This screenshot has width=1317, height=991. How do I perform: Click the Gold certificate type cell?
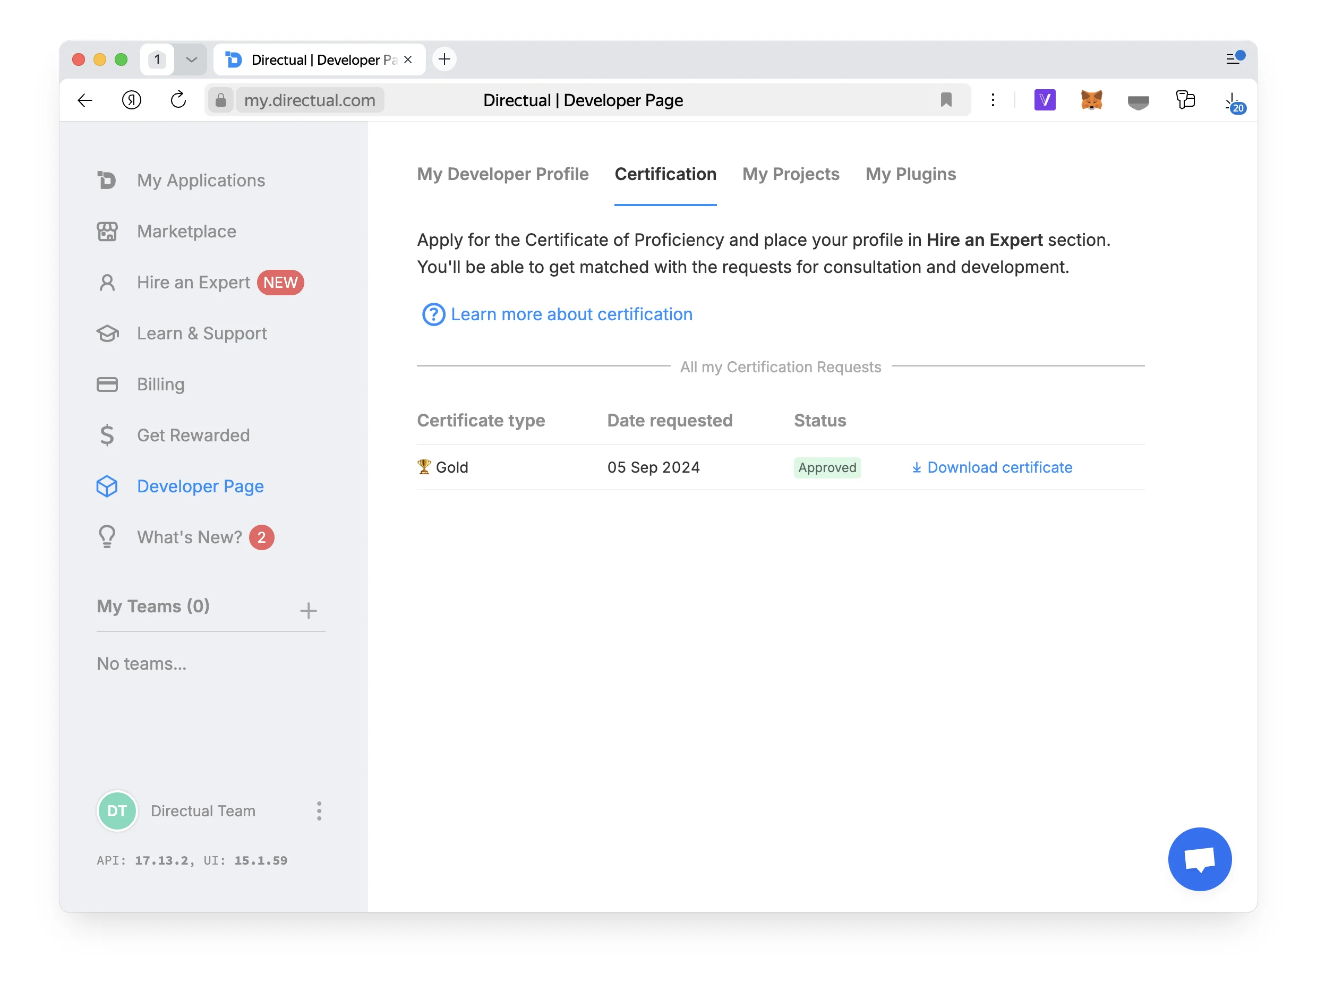click(442, 467)
